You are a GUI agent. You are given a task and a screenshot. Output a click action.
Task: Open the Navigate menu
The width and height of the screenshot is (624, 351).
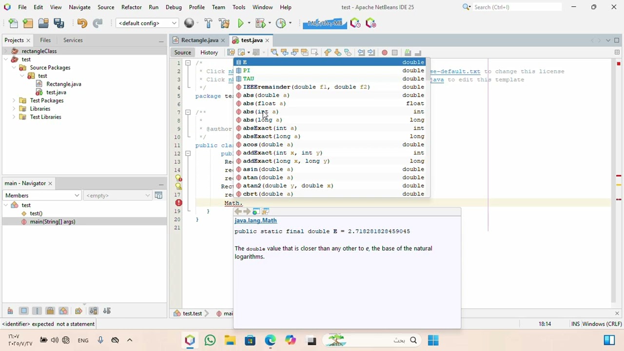pyautogui.click(x=79, y=7)
